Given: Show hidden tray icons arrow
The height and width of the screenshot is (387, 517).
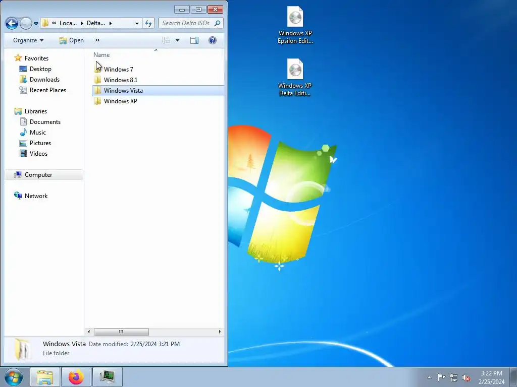Looking at the screenshot, I should coord(429,377).
